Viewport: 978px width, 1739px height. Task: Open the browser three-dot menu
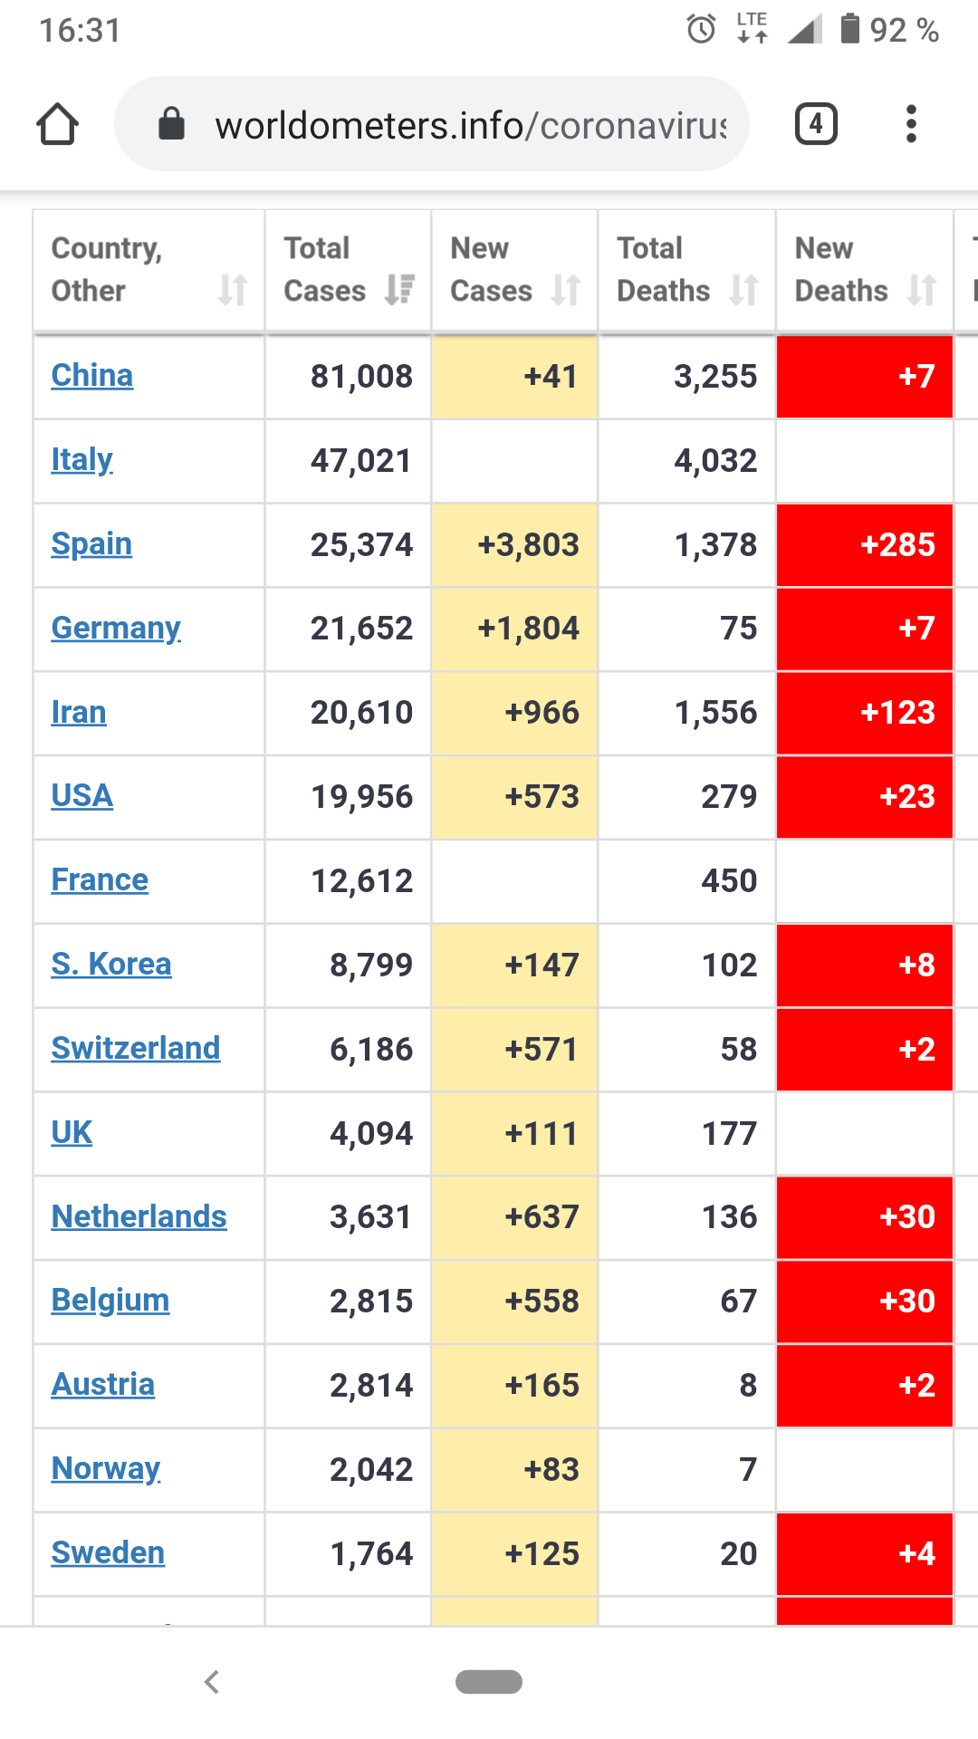911,124
